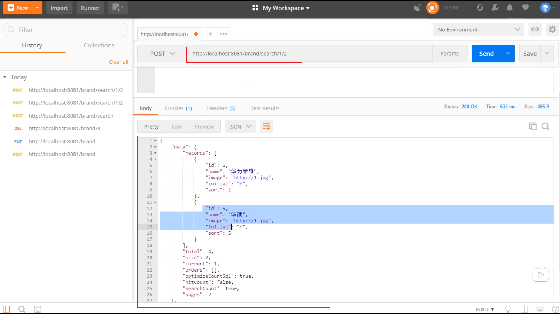Toggle line wrap in response
This screenshot has height=314, width=560.
[x=266, y=126]
